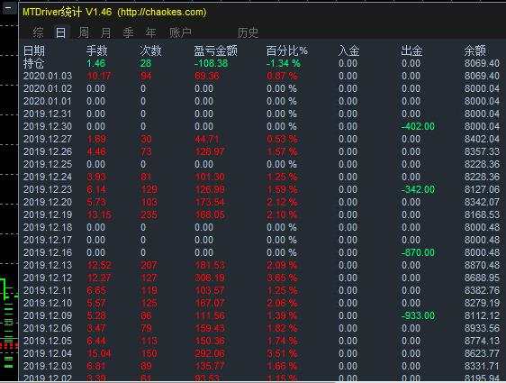Select the 2019.12.20 date row
Image resolution: width=506 pixels, height=383 pixels.
[x=48, y=202]
